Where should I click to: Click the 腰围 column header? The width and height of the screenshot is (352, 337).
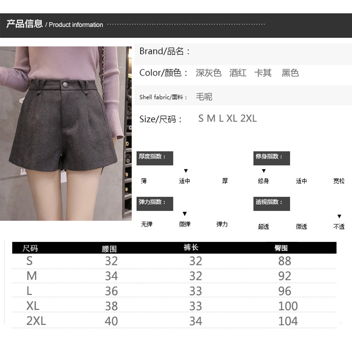coord(109,248)
